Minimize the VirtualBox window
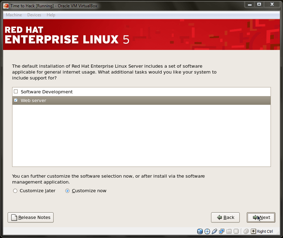This screenshot has height=238, width=283. [x=250, y=5]
